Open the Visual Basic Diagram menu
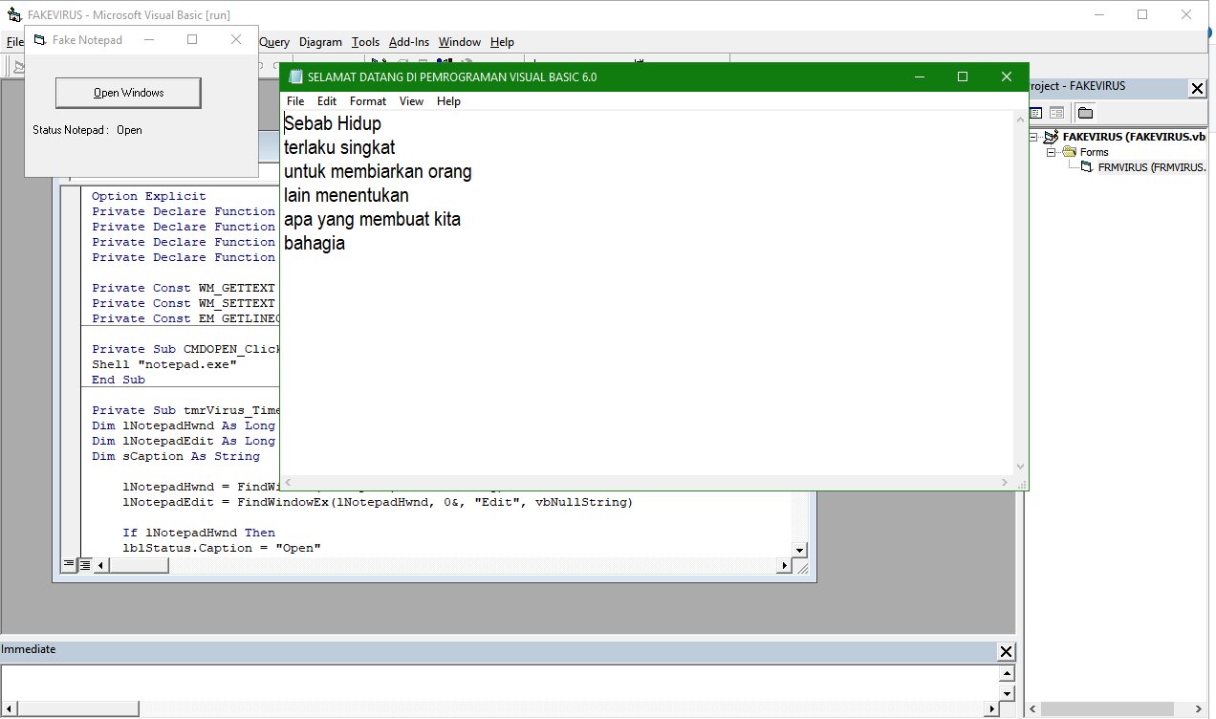Image resolution: width=1216 pixels, height=719 pixels. [320, 42]
